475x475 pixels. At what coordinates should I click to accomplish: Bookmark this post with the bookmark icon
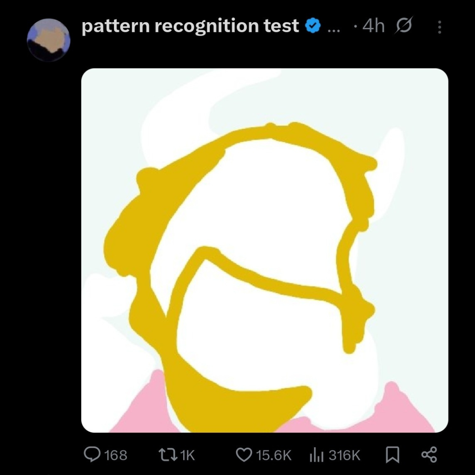[x=392, y=455]
